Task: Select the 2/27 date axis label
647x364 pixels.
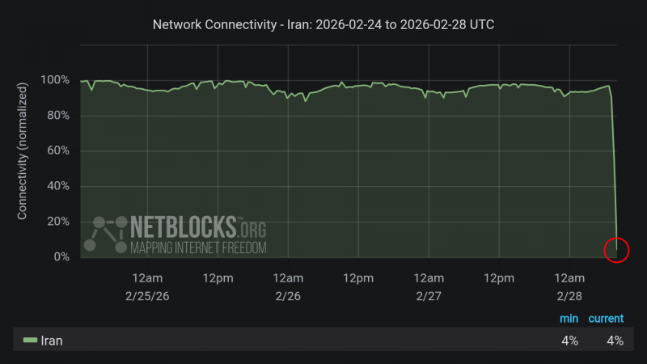Action: pyautogui.click(x=429, y=296)
